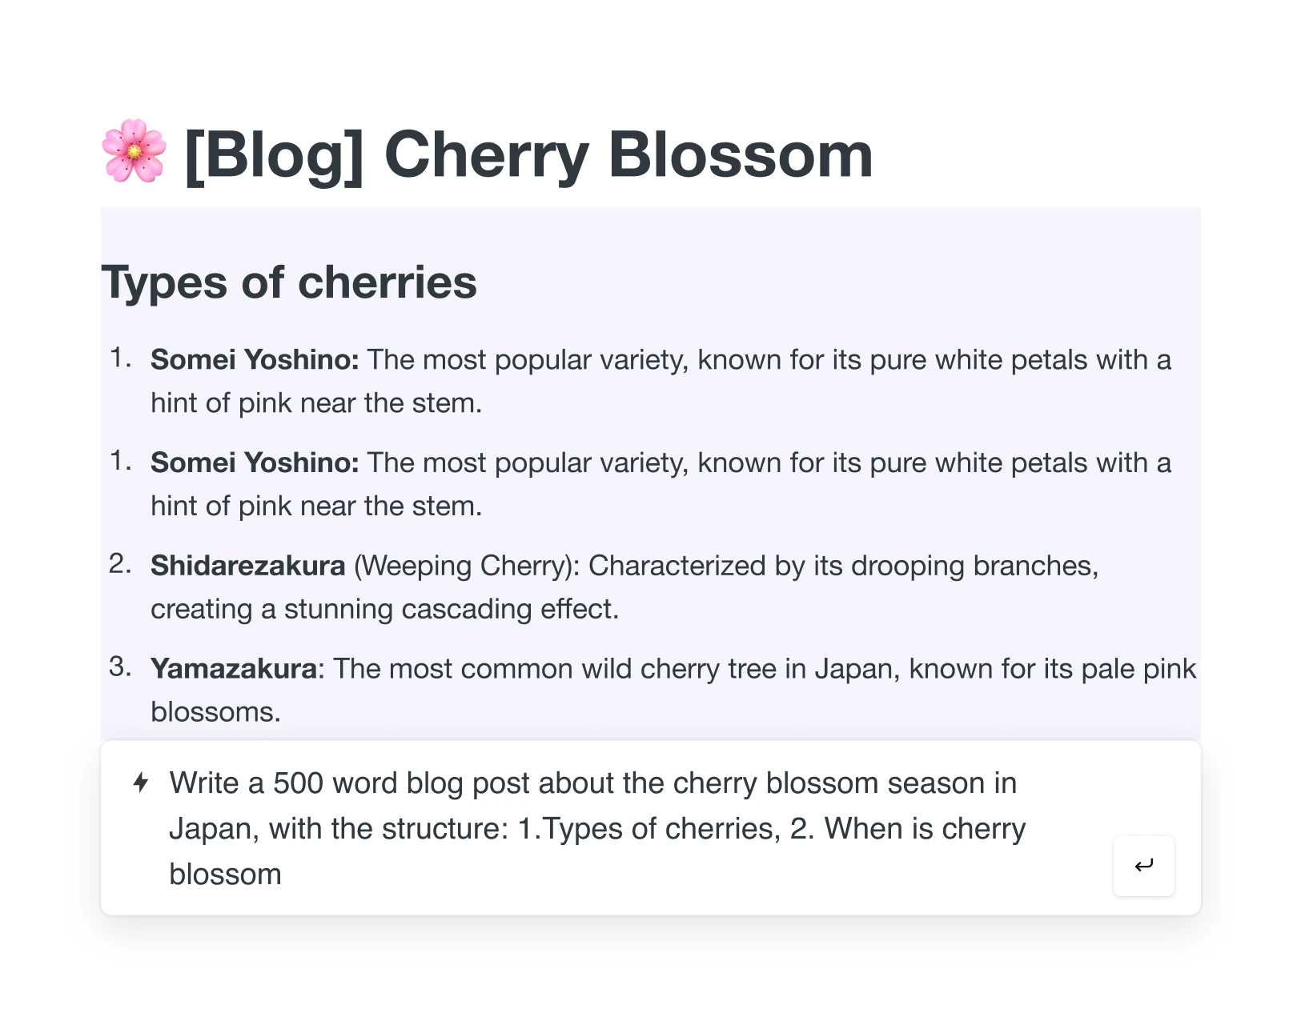
Task: Click the "(Weeping Cherry)" text
Action: (466, 566)
